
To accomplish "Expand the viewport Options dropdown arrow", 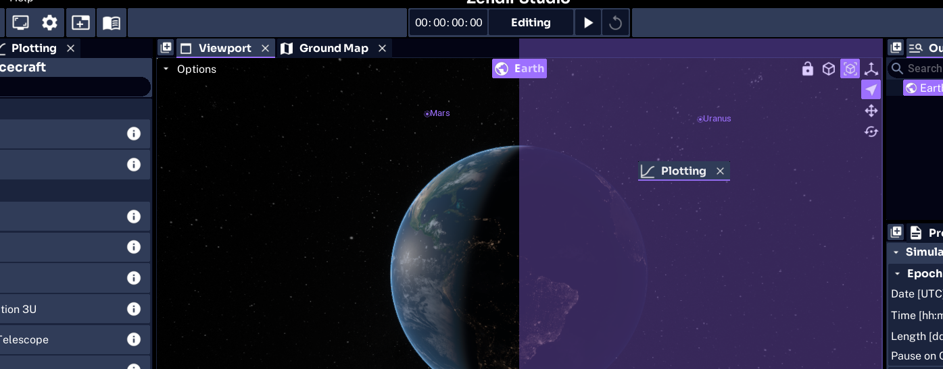I will [x=166, y=69].
